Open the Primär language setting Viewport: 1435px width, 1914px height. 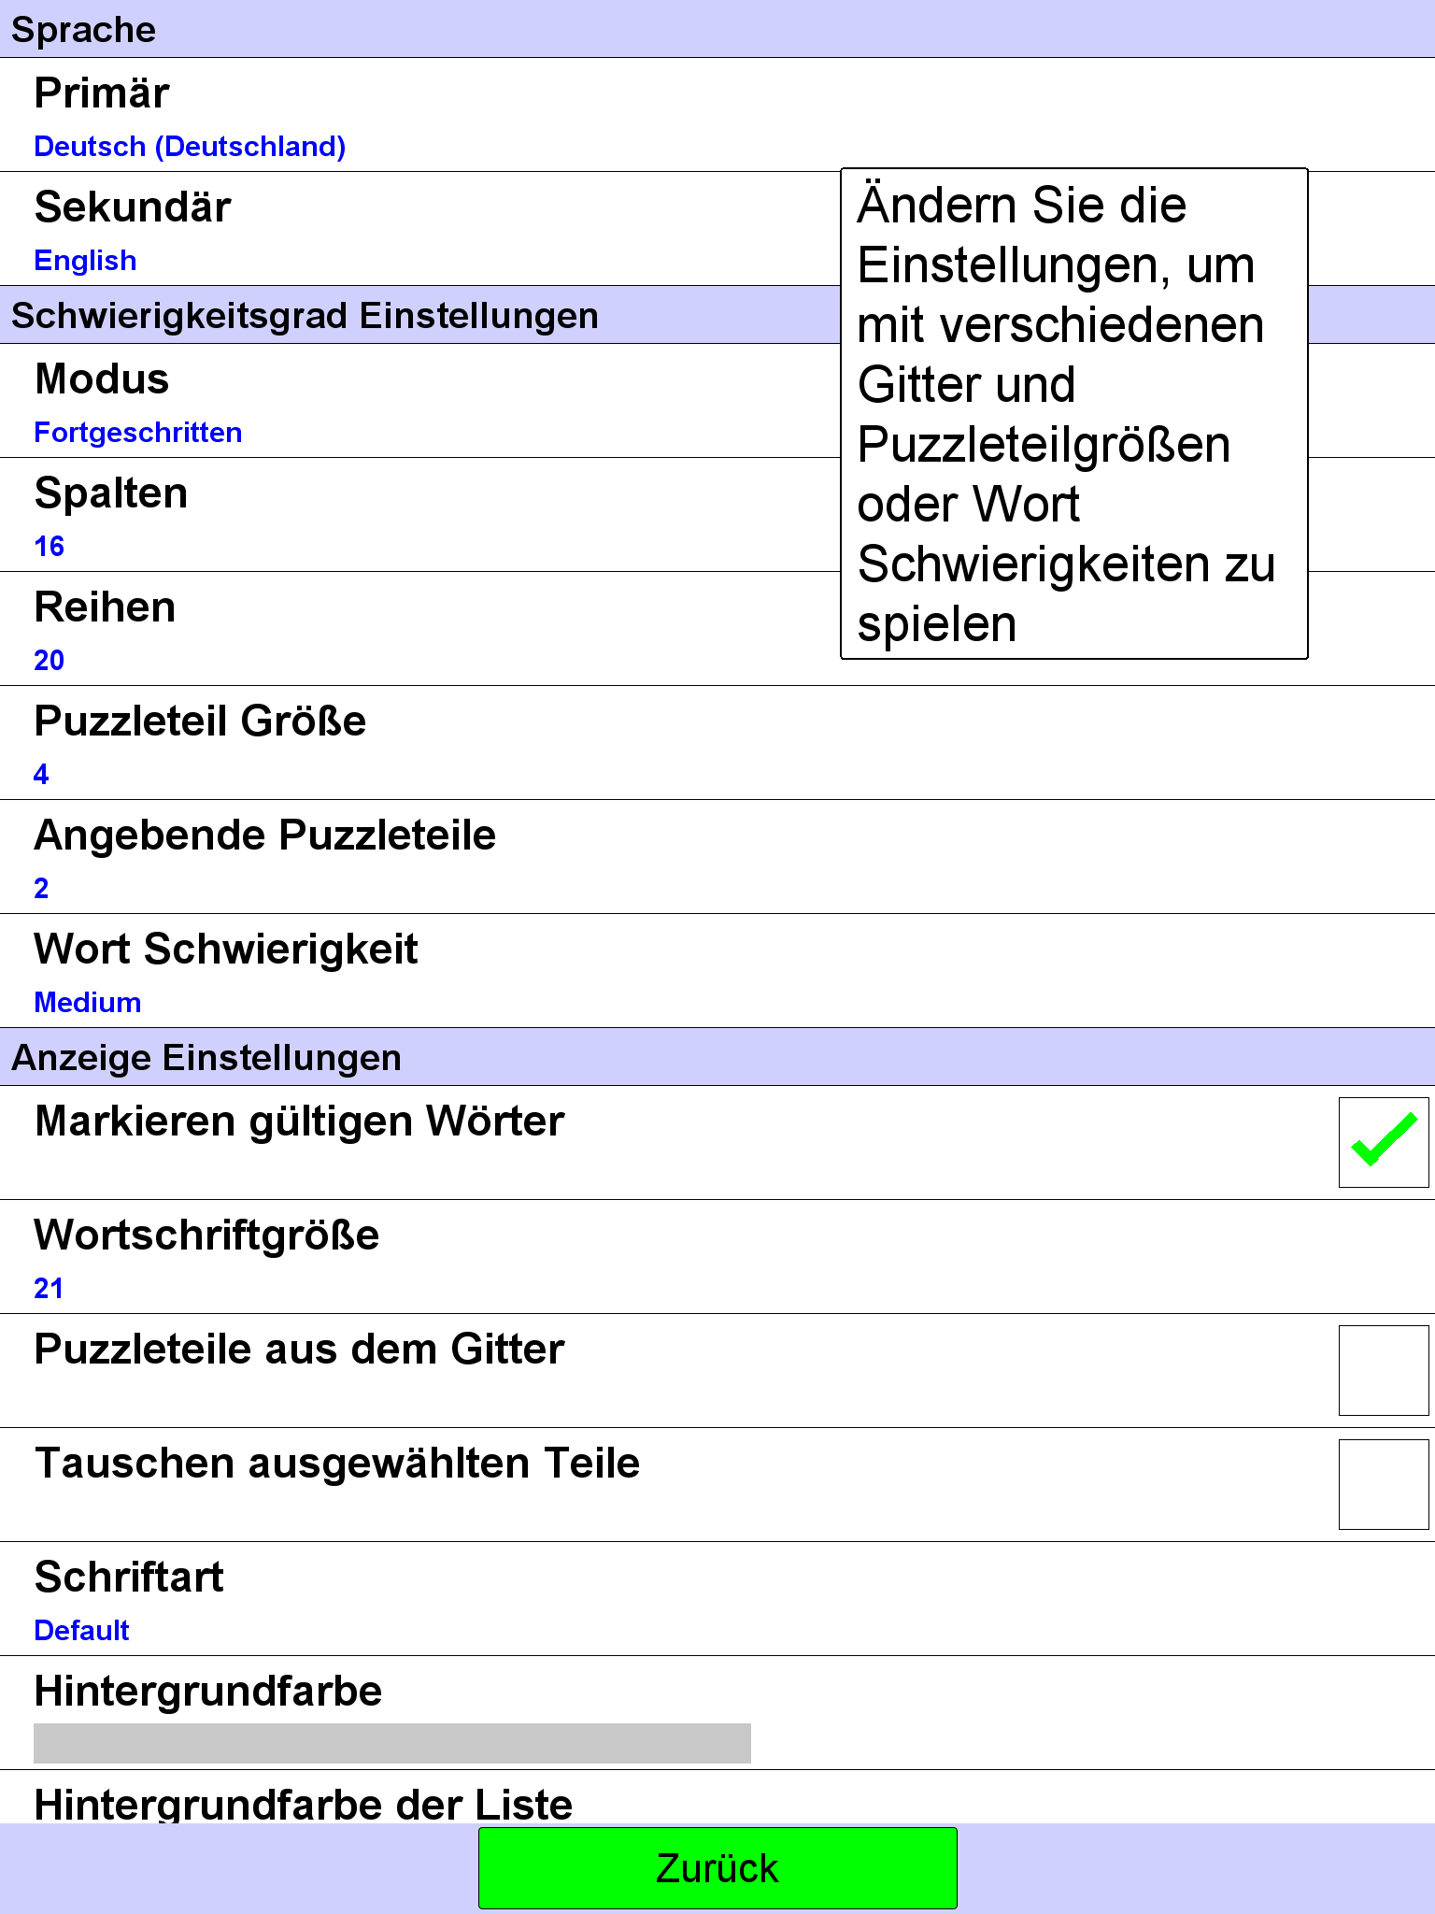coord(717,115)
